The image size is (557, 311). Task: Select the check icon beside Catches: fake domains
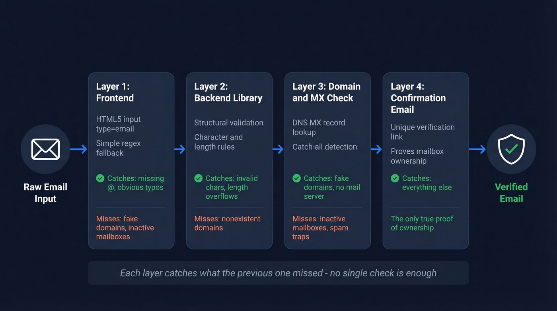[x=297, y=178]
